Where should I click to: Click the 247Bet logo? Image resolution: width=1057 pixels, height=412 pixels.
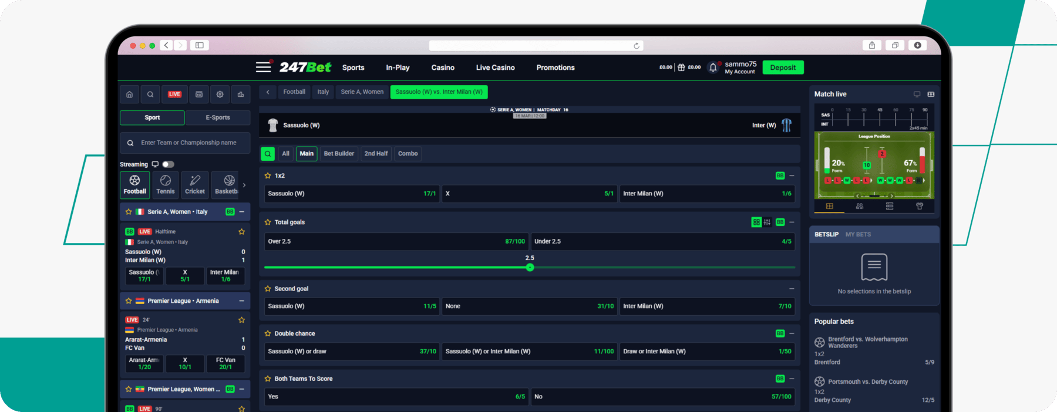(305, 67)
